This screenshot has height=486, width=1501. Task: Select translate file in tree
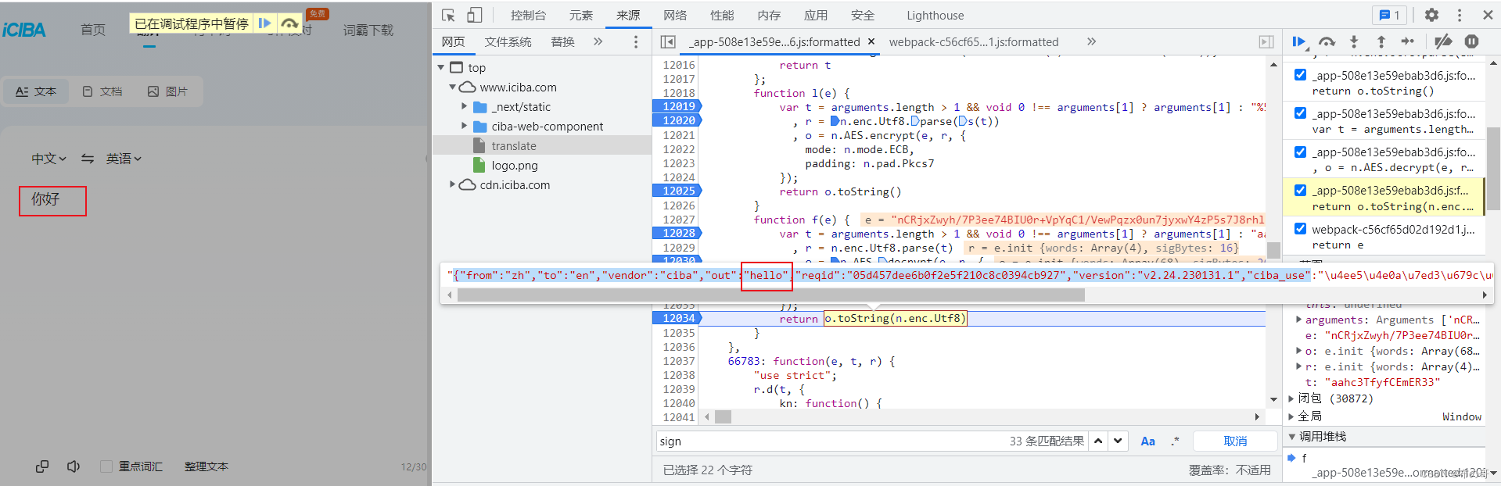point(514,146)
